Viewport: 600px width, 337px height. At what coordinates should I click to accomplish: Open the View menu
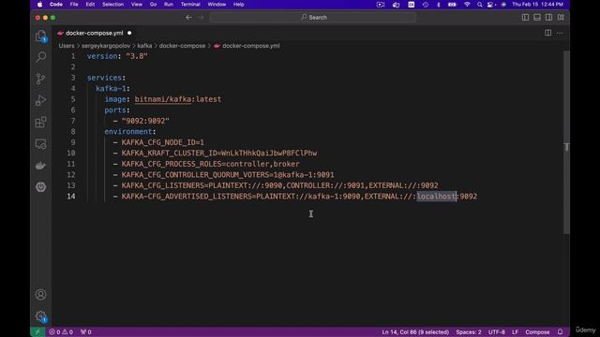point(137,4)
